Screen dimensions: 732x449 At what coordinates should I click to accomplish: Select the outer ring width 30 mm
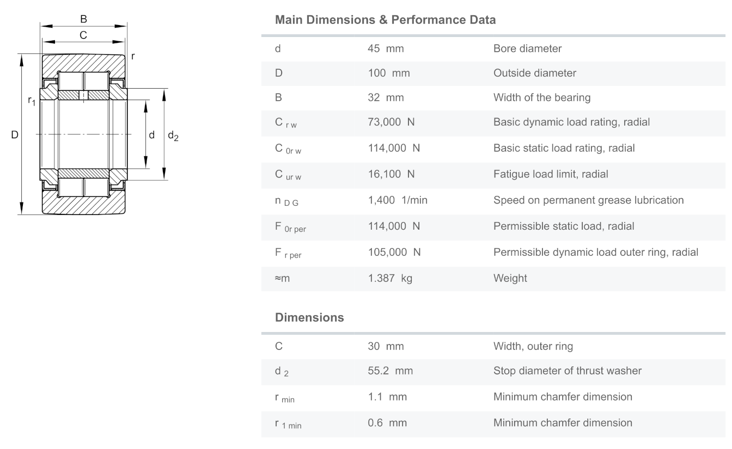(x=386, y=346)
